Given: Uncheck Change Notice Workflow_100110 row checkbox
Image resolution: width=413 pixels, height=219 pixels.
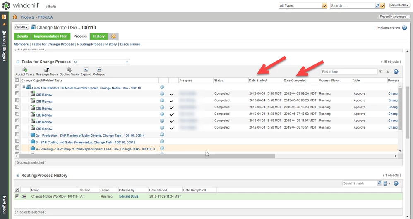Looking at the screenshot, I should [17, 196].
